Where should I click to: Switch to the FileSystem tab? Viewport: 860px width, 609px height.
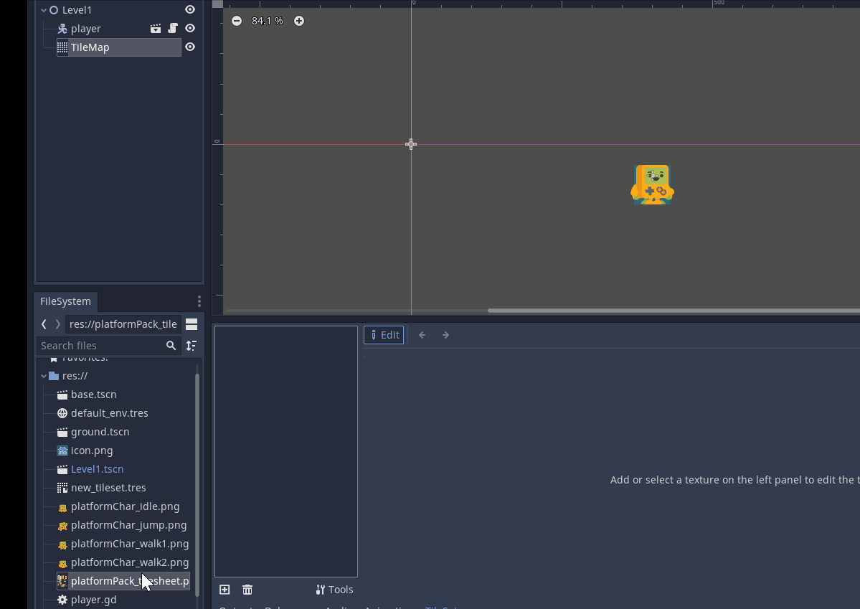[65, 301]
